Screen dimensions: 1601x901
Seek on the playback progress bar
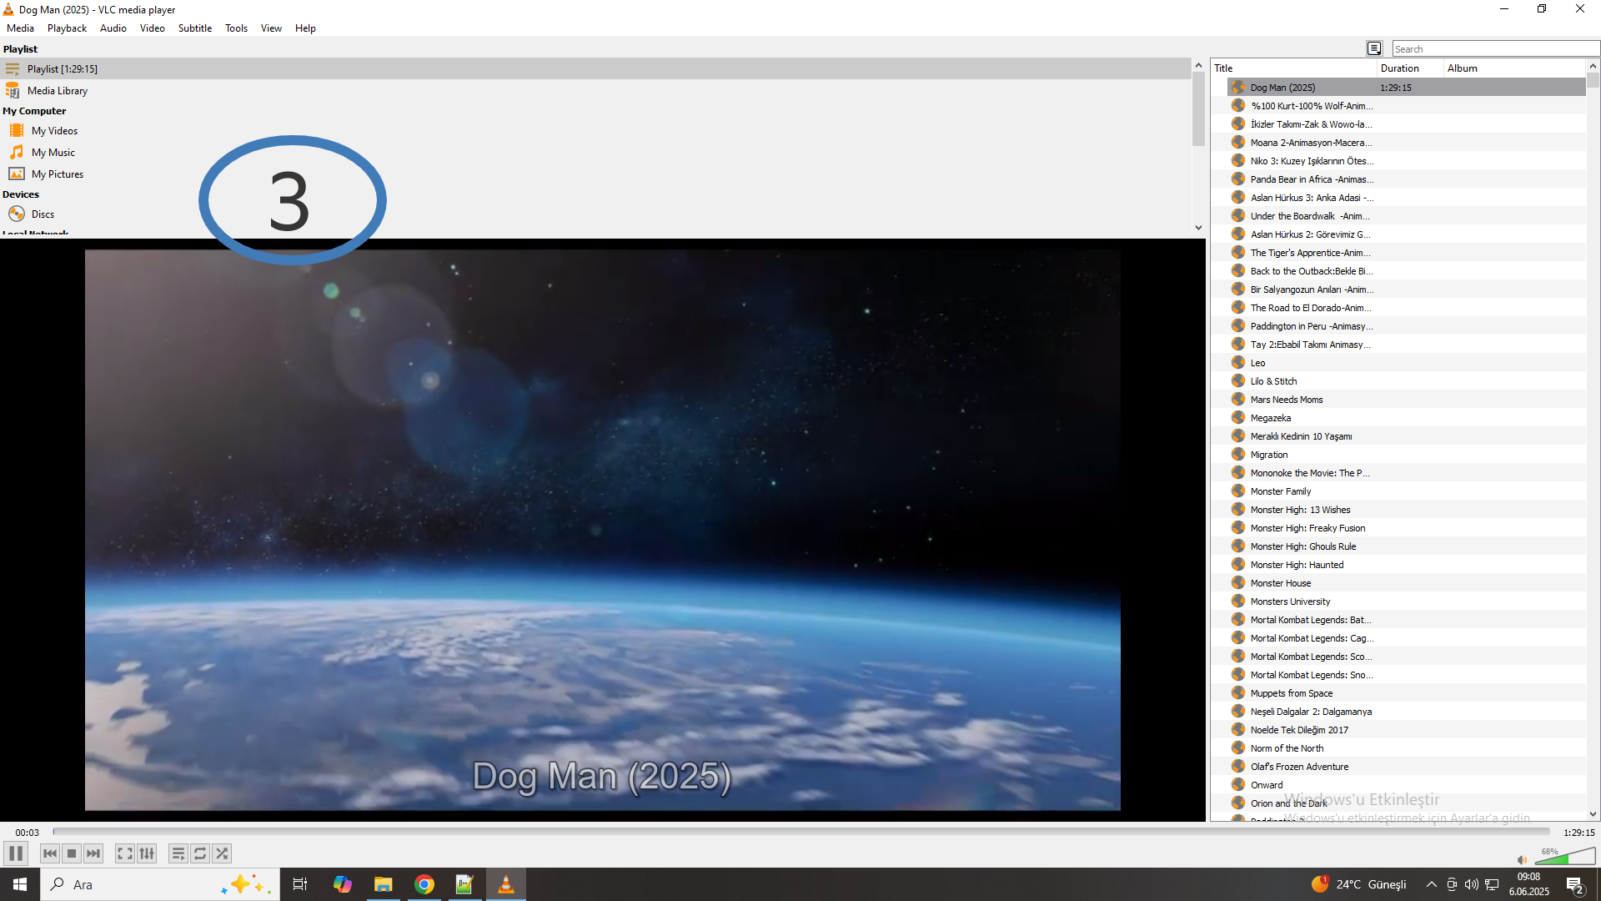[800, 832]
